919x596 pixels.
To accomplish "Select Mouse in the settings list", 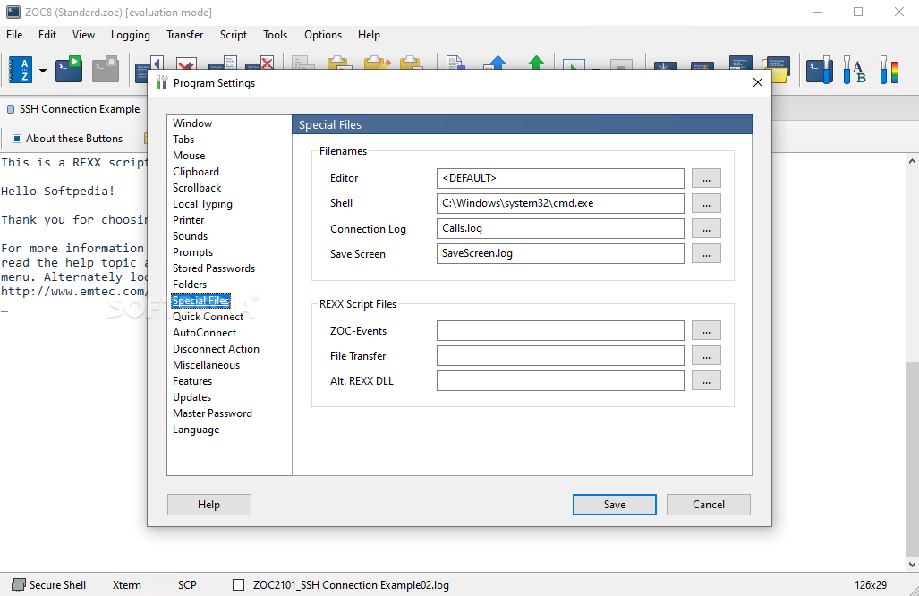I will tap(189, 156).
